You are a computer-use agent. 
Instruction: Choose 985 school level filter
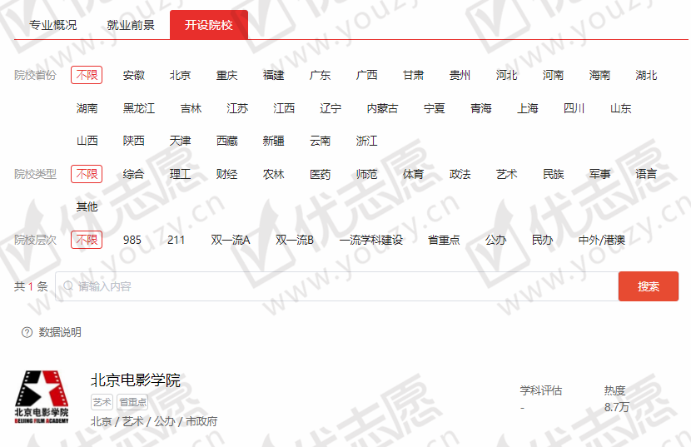(132, 240)
